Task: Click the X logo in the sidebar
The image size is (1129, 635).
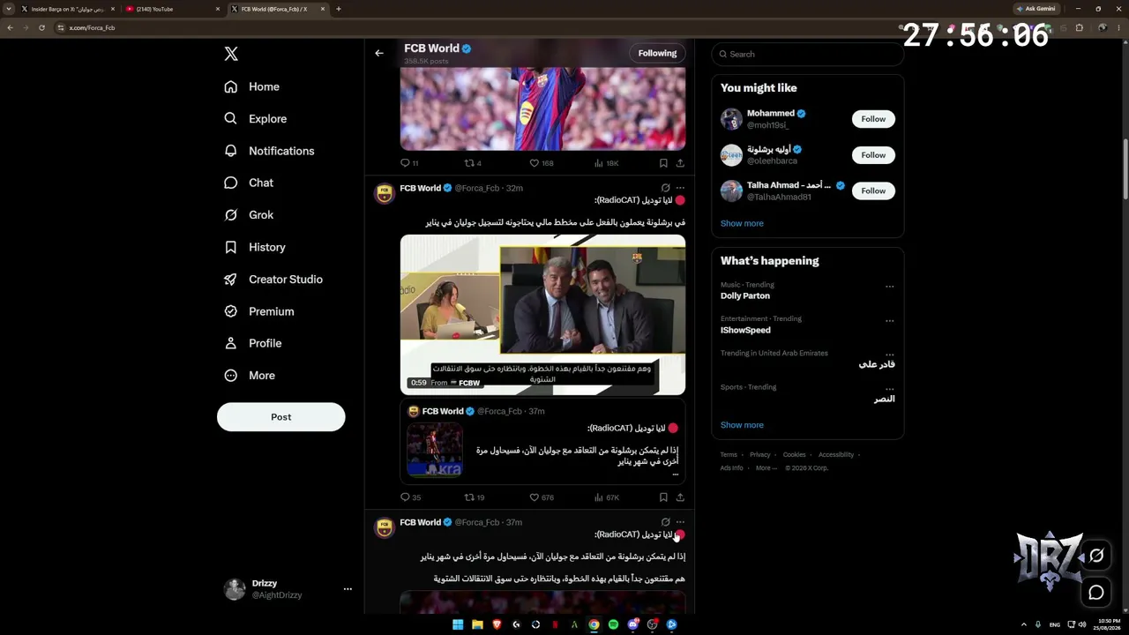Action: pyautogui.click(x=231, y=54)
